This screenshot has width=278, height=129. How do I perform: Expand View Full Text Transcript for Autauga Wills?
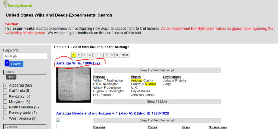click(x=157, y=70)
